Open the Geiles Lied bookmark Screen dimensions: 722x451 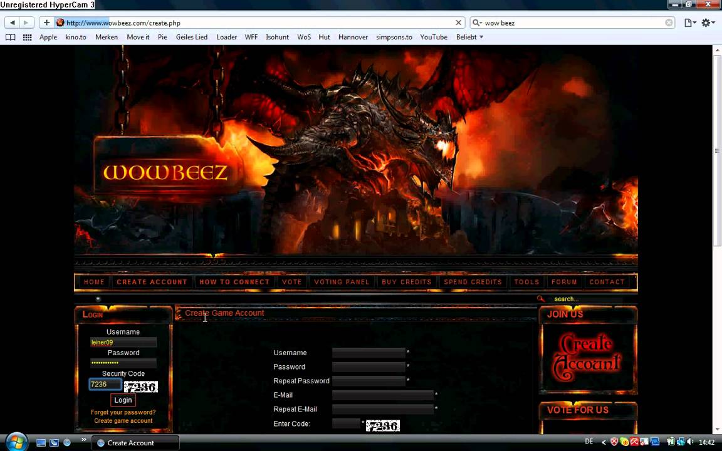click(x=192, y=38)
